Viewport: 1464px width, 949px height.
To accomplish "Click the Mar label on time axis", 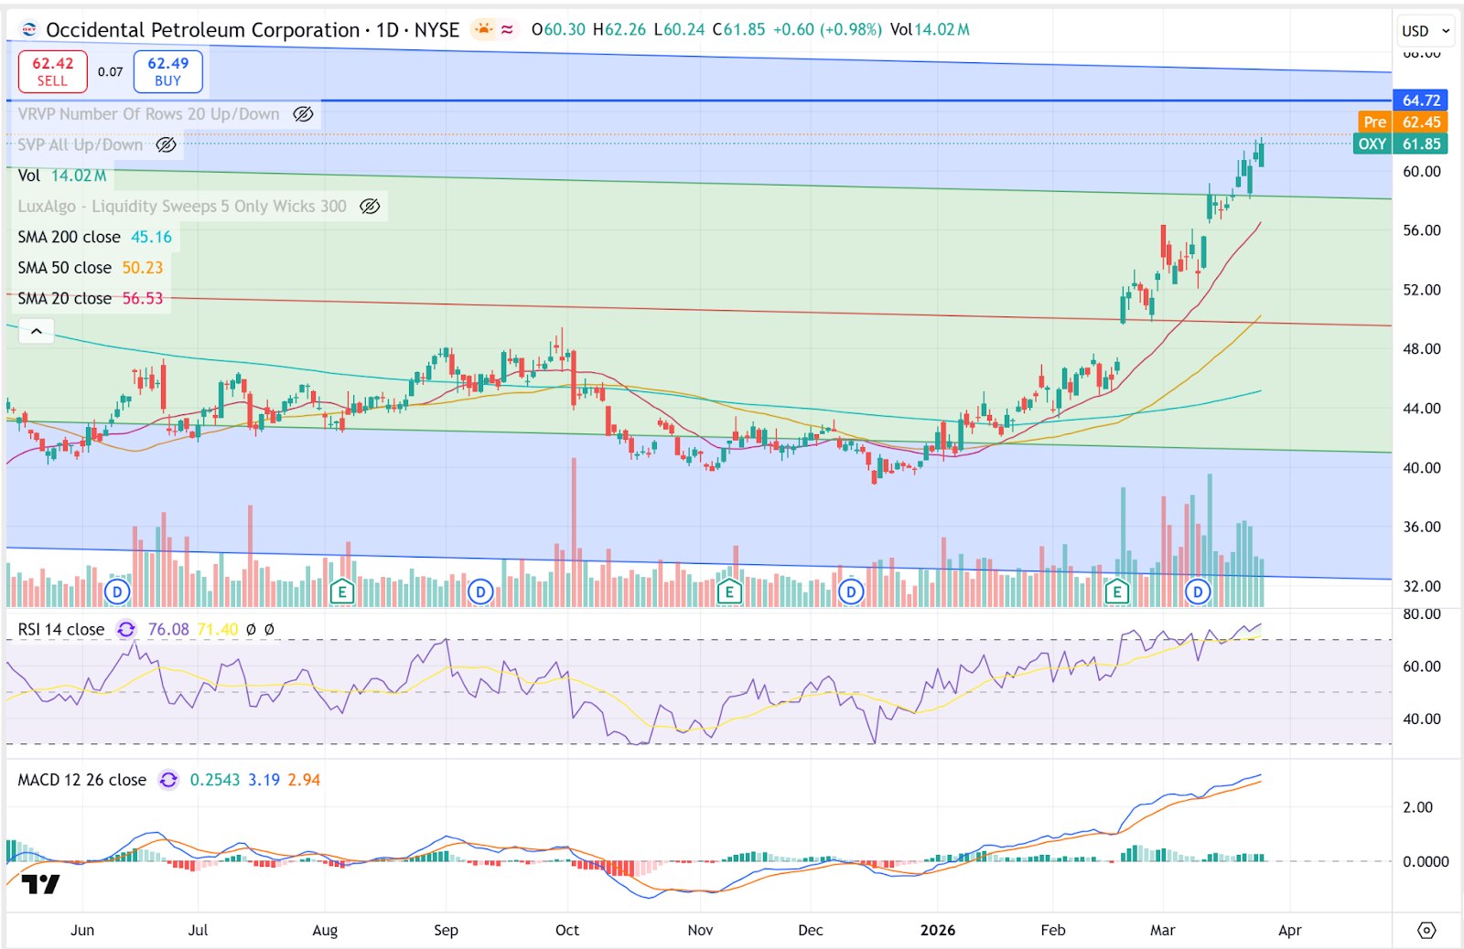I will [x=1163, y=930].
